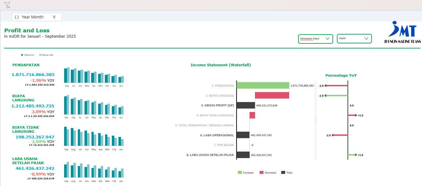Click the Income Statement (Waterfall) heading

[221, 65]
